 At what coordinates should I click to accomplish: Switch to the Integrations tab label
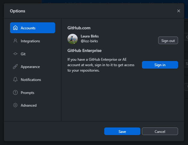[x=30, y=41]
